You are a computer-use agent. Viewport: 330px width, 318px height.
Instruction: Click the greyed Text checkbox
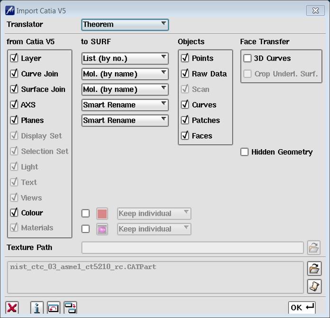tap(14, 182)
